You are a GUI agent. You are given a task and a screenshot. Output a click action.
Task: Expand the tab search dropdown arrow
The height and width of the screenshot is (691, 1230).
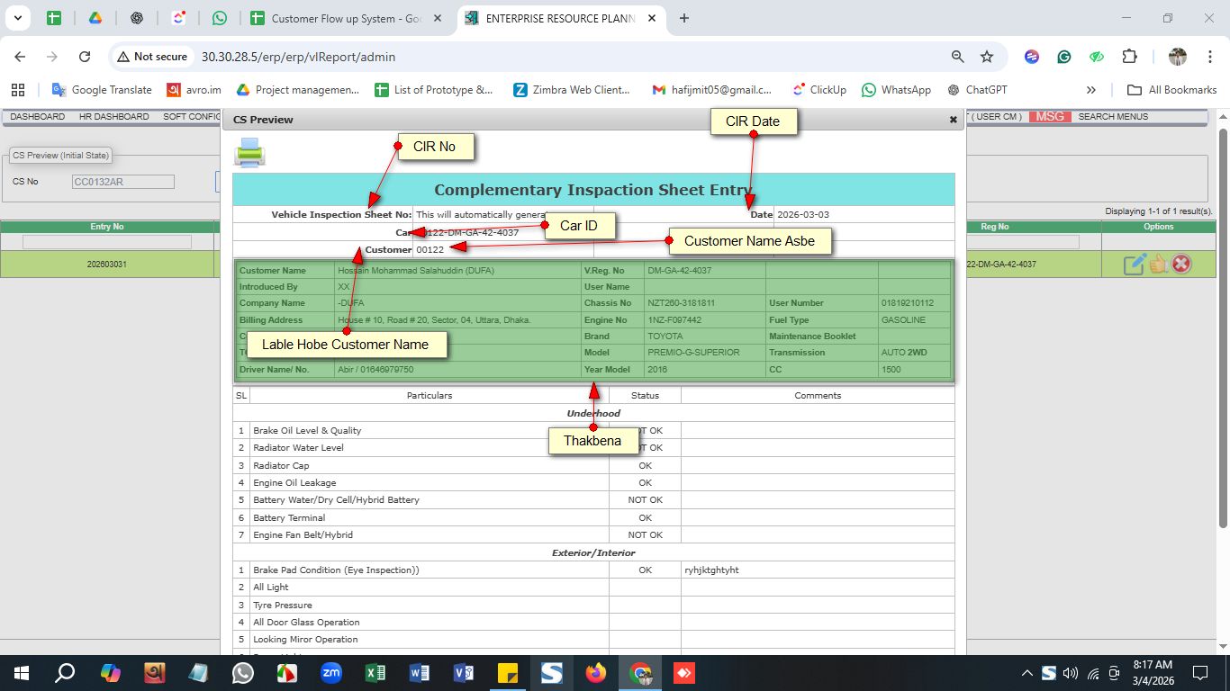click(17, 18)
